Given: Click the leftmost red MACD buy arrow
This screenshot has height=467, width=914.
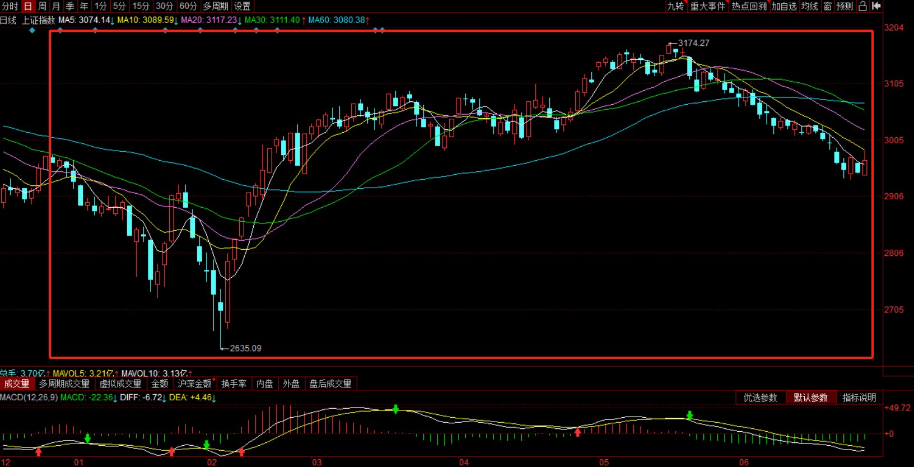Looking at the screenshot, I should pos(39,451).
